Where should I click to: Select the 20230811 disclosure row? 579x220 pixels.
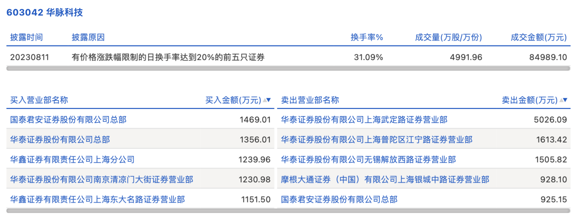(29, 57)
